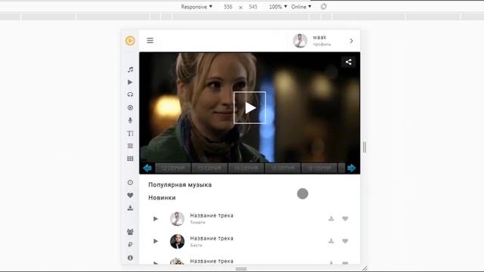Play the Баста track

click(156, 241)
